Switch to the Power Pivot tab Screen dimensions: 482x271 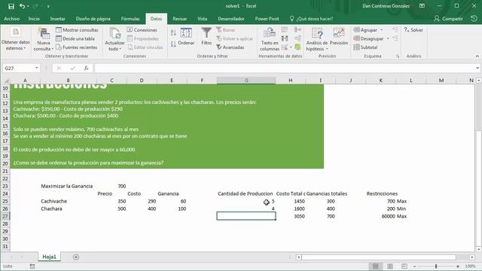tap(267, 19)
